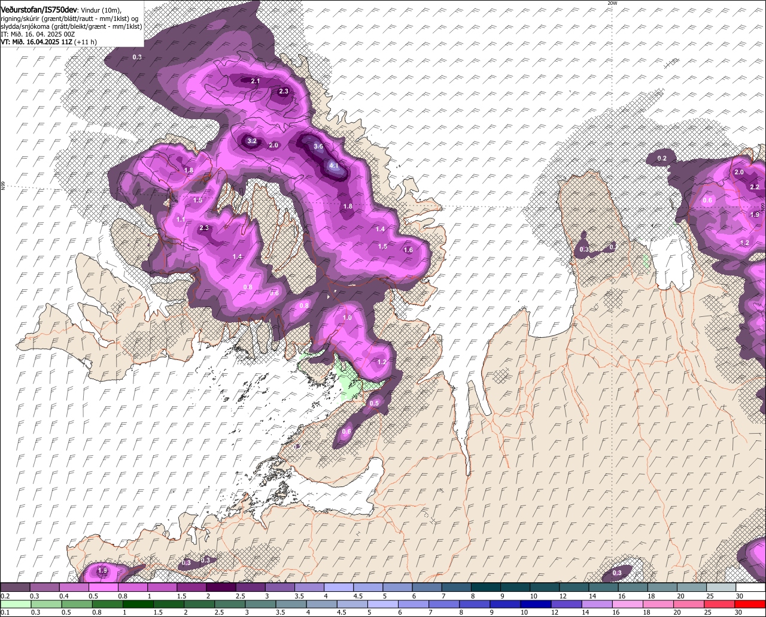The height and width of the screenshot is (617, 766).
Task: Select the pale green 0.1 rain legend swatch
Action: point(16,604)
